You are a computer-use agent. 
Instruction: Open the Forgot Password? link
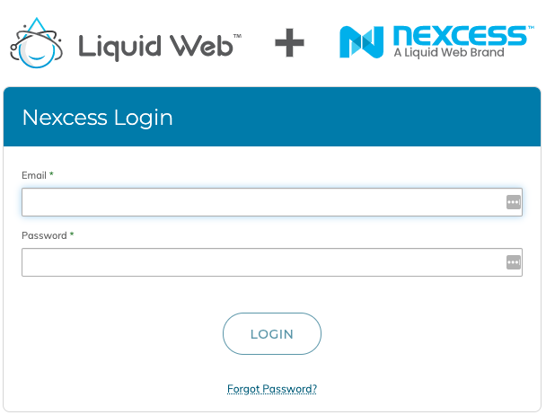coord(272,389)
